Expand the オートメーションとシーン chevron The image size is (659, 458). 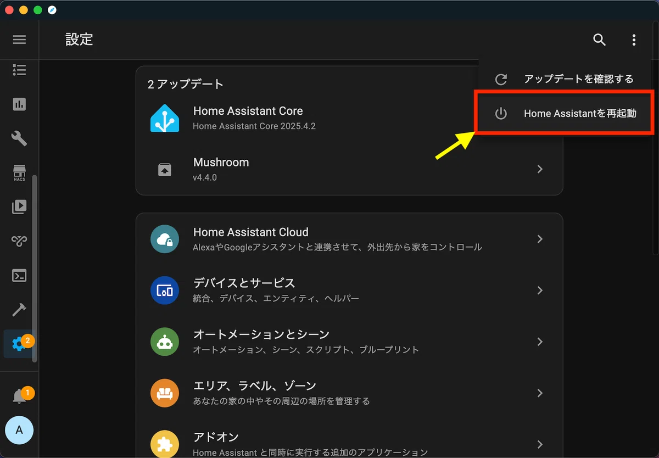pos(540,342)
